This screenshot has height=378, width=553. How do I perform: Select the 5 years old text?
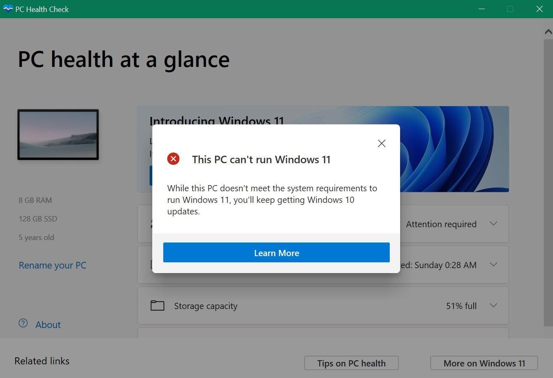pos(36,237)
